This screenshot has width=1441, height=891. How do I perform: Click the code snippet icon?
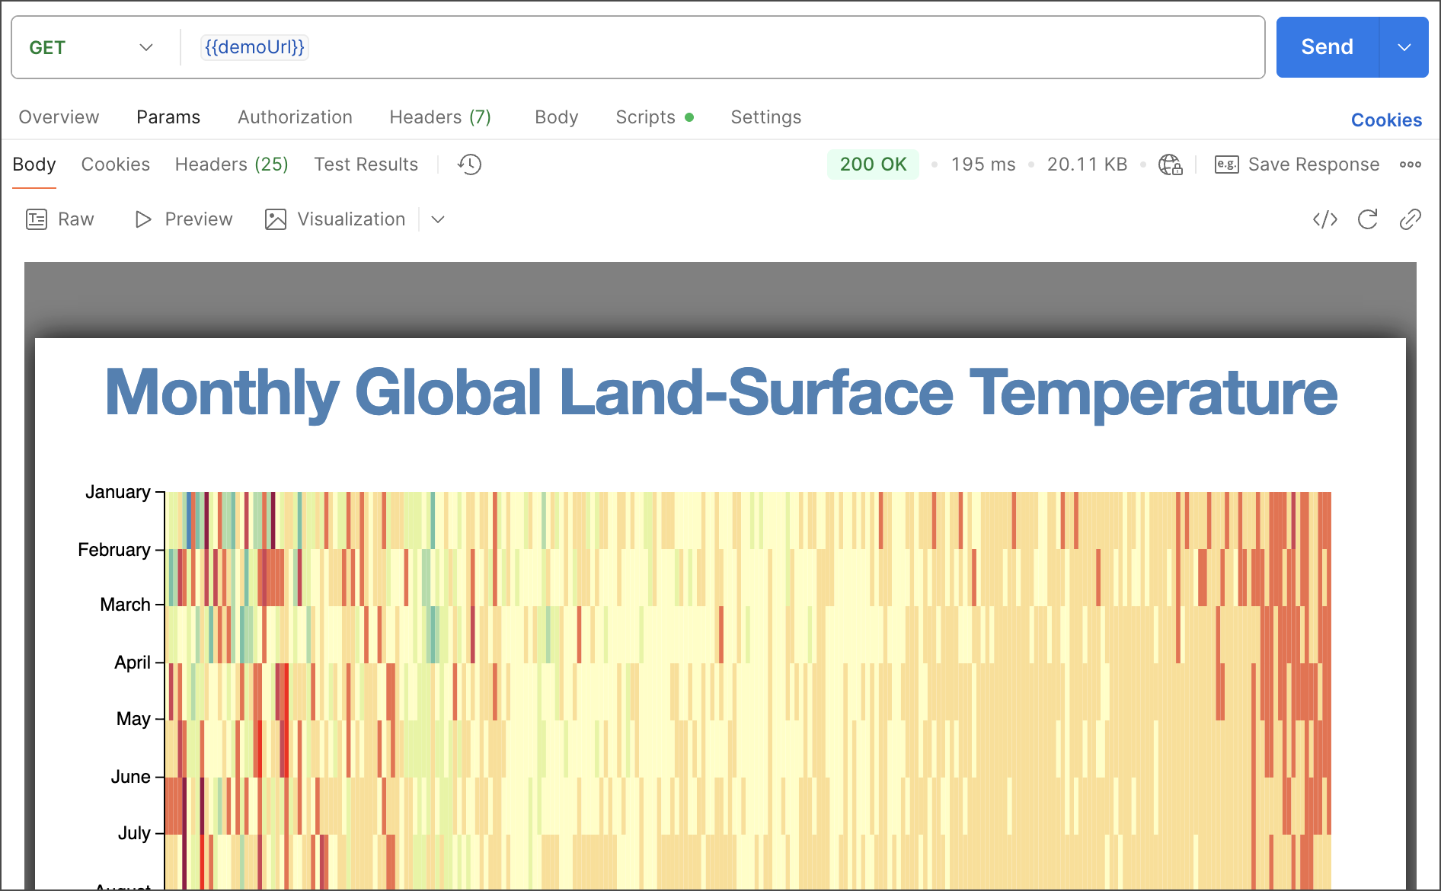coord(1324,219)
